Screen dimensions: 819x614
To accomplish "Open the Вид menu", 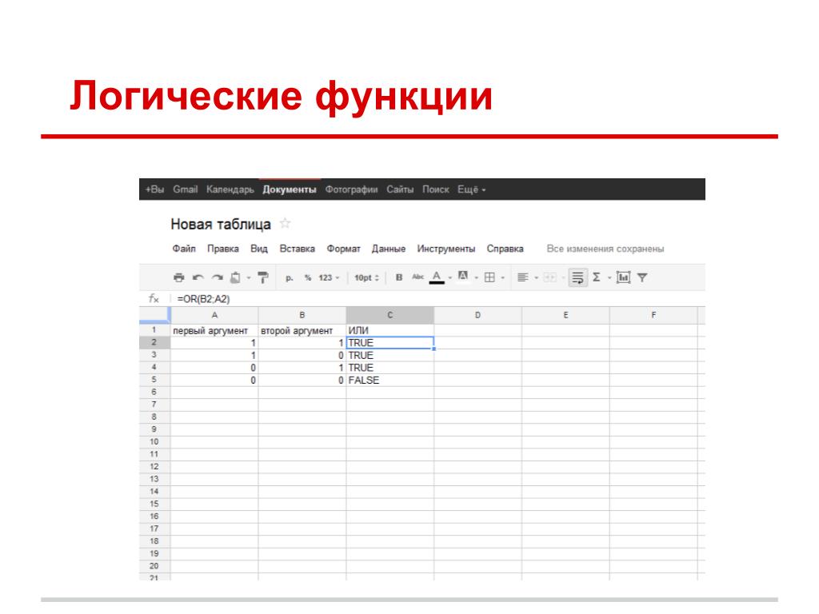I will pyautogui.click(x=259, y=249).
